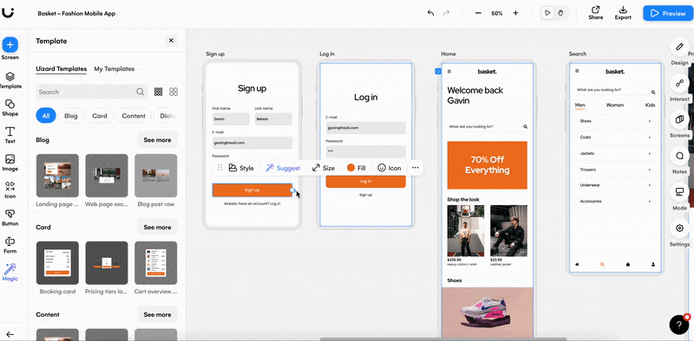Select the Content filter chip
Image resolution: width=694 pixels, height=341 pixels.
[134, 116]
